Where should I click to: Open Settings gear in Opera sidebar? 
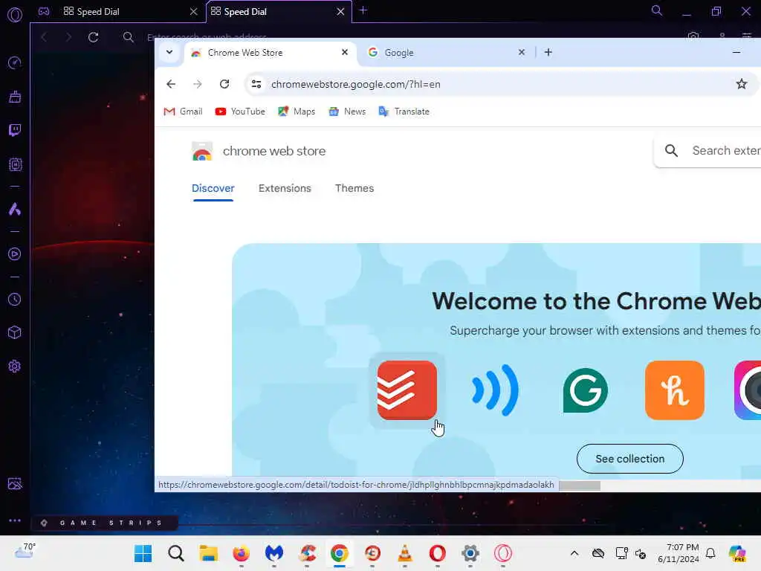15,366
